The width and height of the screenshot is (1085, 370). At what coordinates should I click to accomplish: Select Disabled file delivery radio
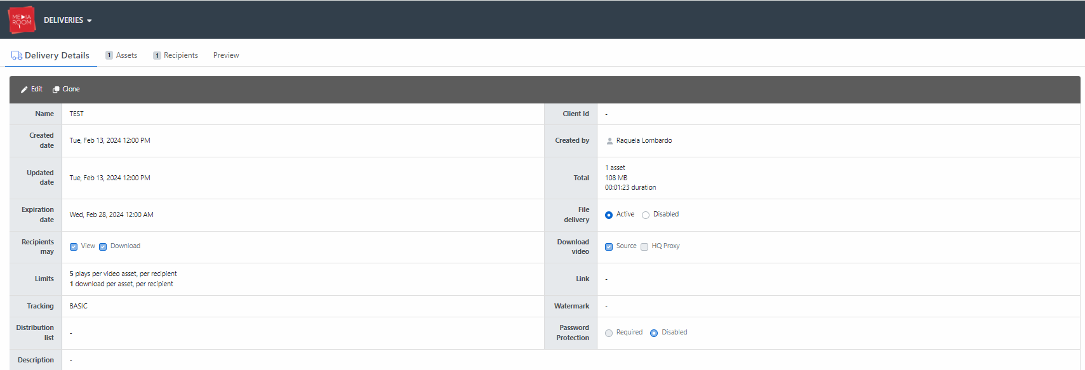pyautogui.click(x=646, y=215)
